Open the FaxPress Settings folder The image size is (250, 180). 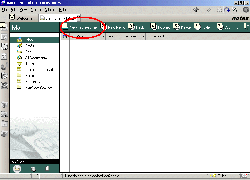click(x=34, y=87)
